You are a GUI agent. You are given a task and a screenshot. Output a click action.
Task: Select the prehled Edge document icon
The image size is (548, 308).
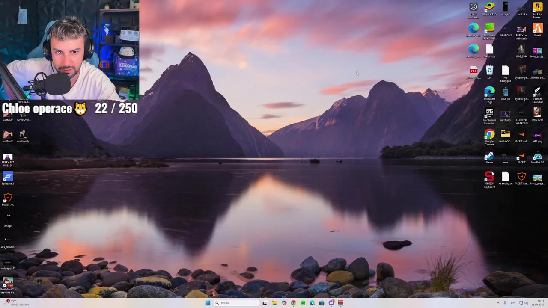474,30
